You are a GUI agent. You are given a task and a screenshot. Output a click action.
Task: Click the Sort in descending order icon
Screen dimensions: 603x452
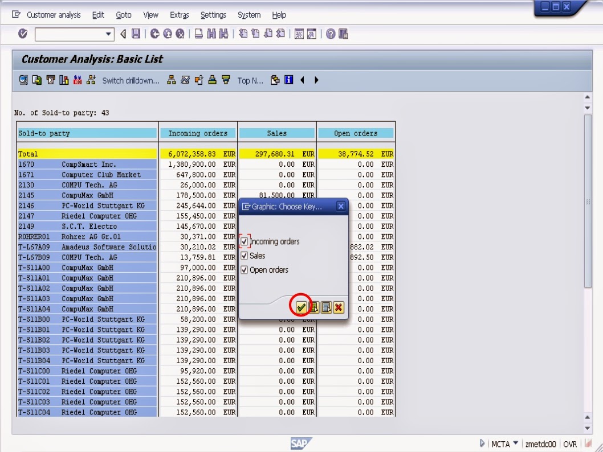click(x=226, y=80)
